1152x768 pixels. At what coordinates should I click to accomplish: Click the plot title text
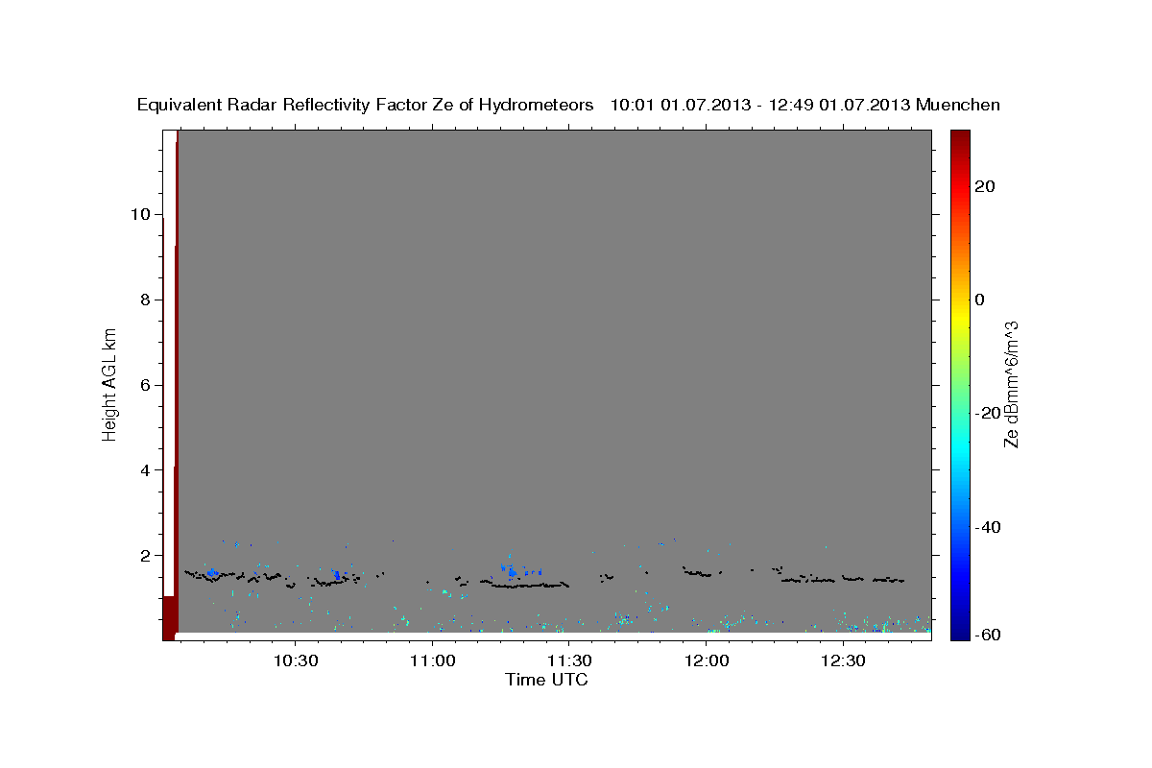(x=568, y=105)
